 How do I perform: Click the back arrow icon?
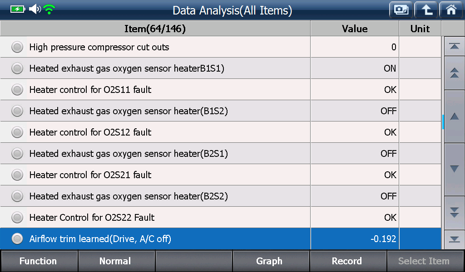(426, 10)
